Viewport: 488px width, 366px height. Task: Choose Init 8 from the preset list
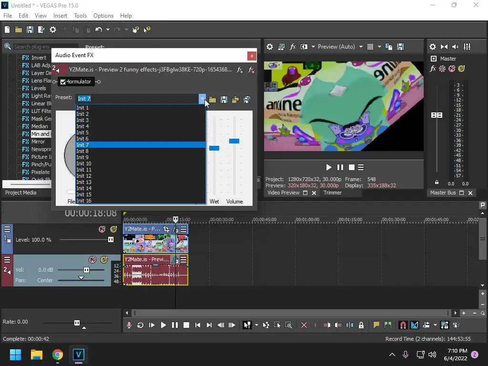tap(141, 151)
